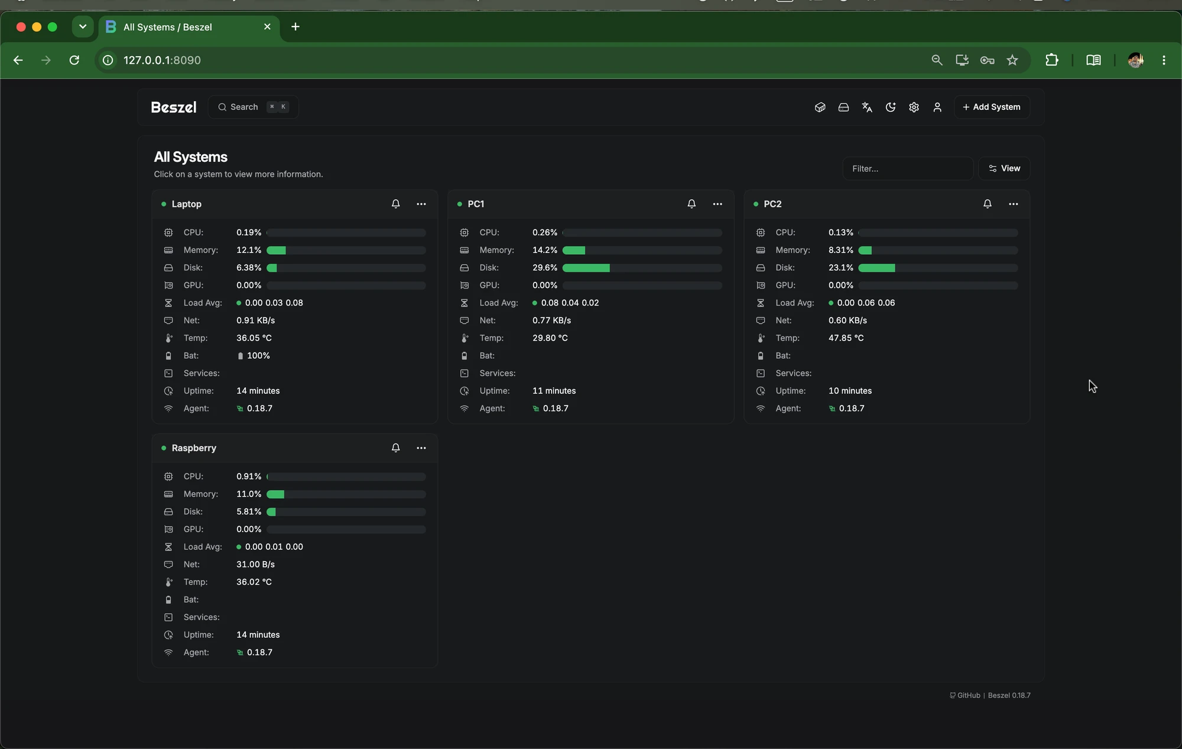This screenshot has width=1182, height=749.
Task: Click PC1 Memory icon
Action: pyautogui.click(x=465, y=250)
